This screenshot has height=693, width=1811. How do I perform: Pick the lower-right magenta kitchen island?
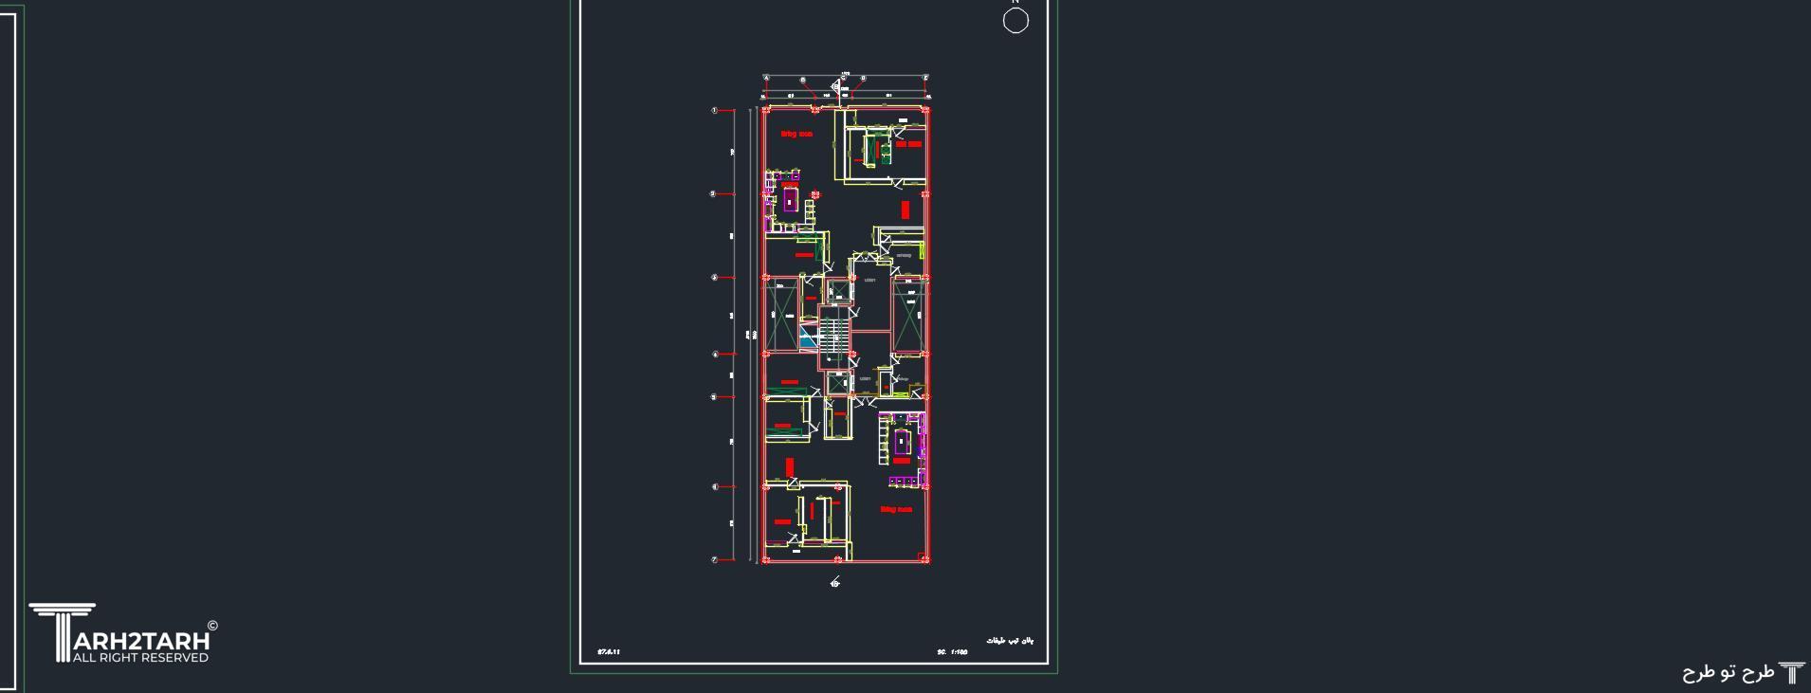click(901, 441)
